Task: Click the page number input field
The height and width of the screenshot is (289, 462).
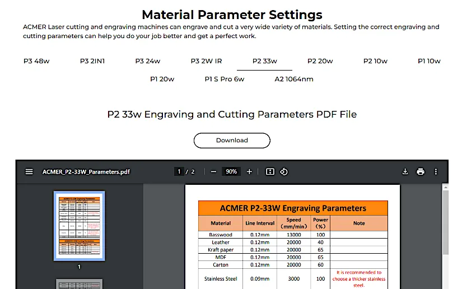Action: (x=179, y=171)
